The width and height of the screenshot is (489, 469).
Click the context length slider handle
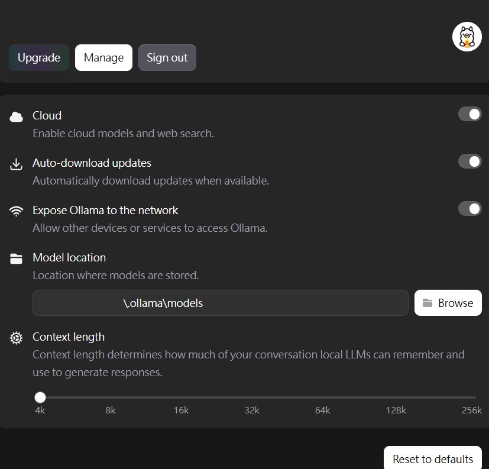click(40, 397)
